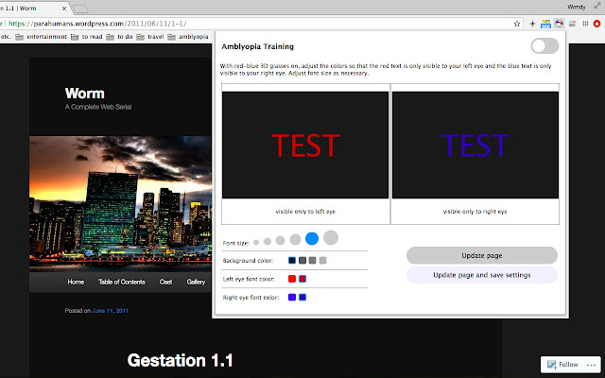Choose the black background color swatch

pyautogui.click(x=292, y=261)
